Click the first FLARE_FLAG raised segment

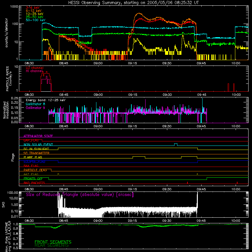click(139, 157)
